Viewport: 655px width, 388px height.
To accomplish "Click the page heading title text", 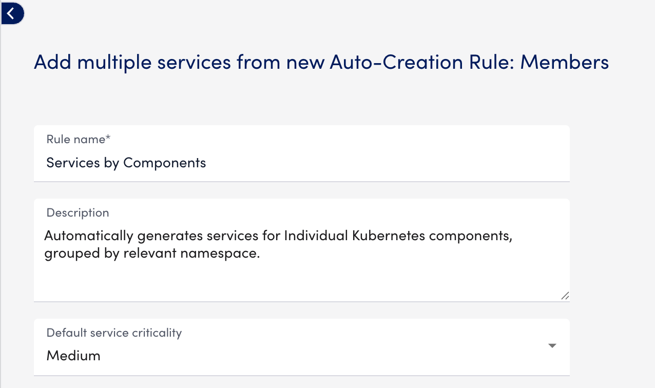I will (x=321, y=63).
